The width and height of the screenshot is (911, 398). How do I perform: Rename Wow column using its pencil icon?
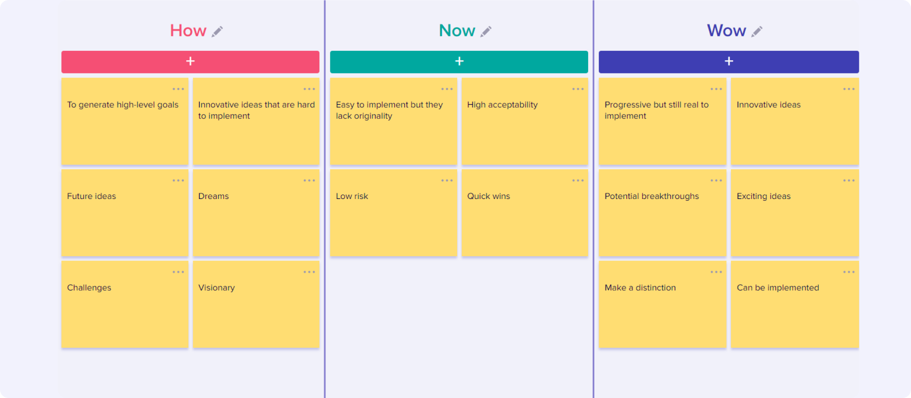tap(757, 31)
